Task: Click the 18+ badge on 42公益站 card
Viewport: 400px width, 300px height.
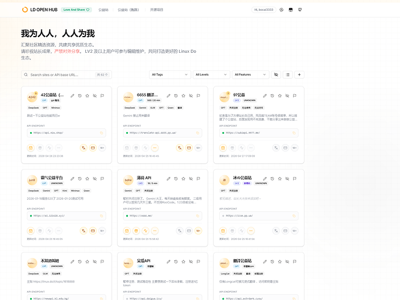Action: [102, 148]
